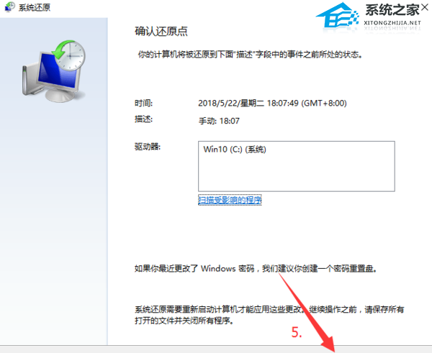
Task: Select the Win10 (C:) (系统) drive entry
Action: pyautogui.click(x=235, y=150)
